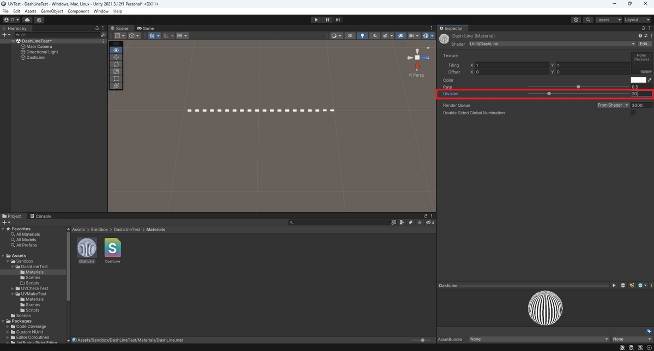Click the Step frame button
The width and height of the screenshot is (654, 351).
338,19
